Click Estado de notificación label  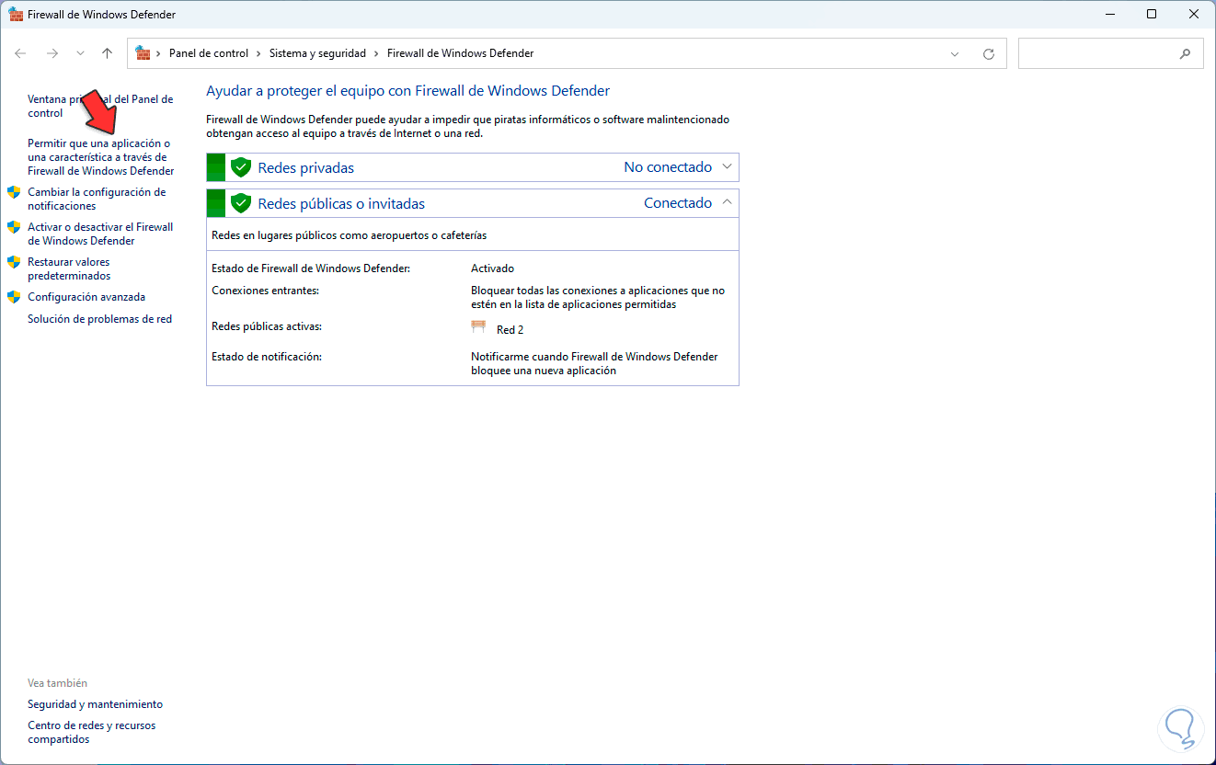click(267, 357)
